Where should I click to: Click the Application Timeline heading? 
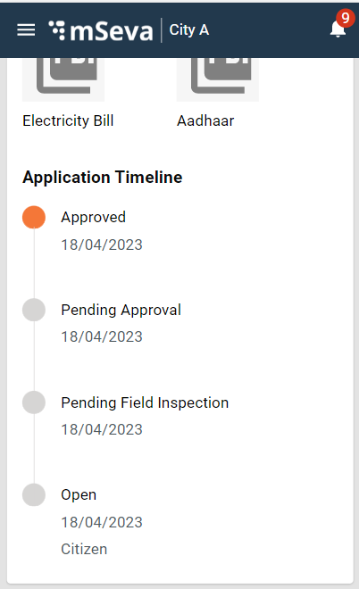[102, 178]
